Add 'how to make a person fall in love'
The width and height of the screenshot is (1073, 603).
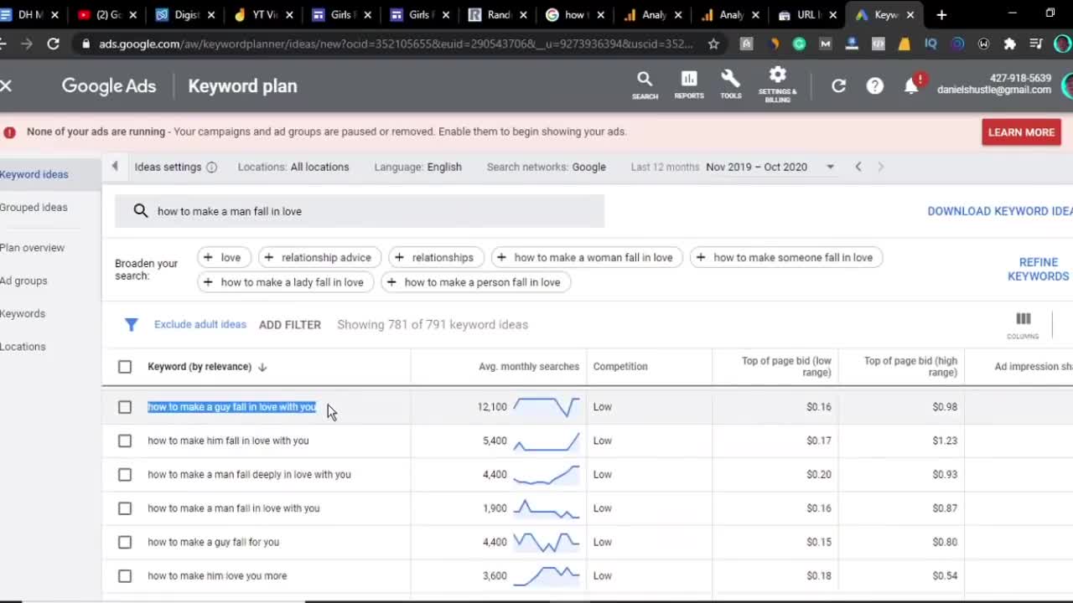[x=475, y=282]
